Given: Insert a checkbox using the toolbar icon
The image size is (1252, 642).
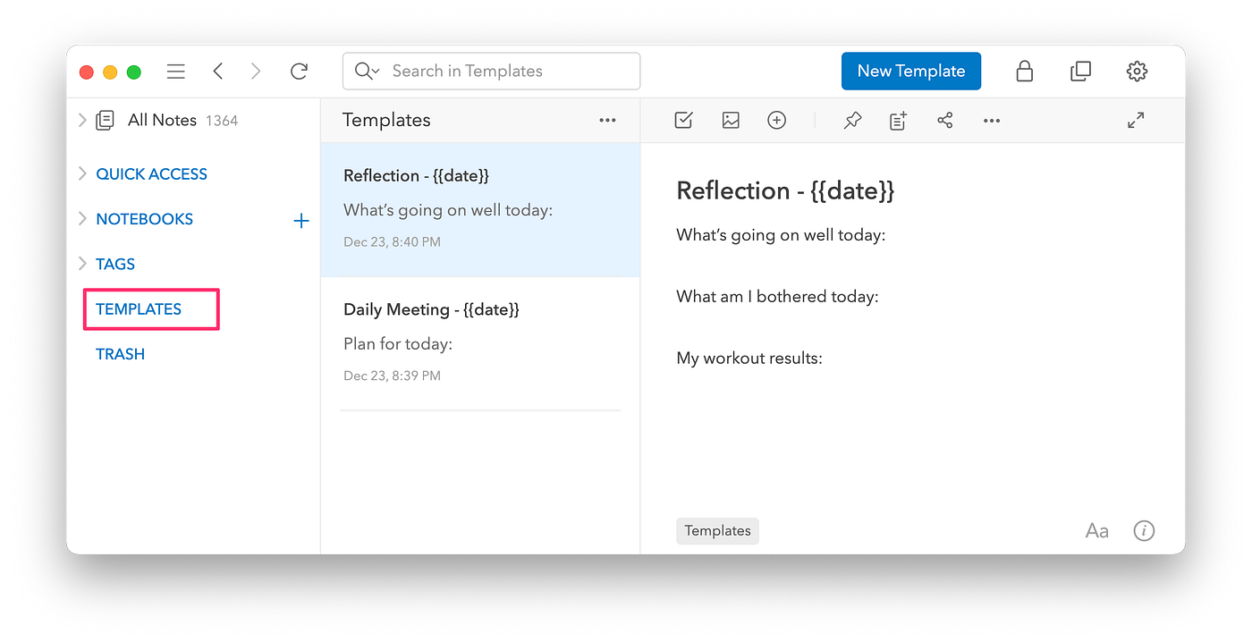Looking at the screenshot, I should point(683,121).
